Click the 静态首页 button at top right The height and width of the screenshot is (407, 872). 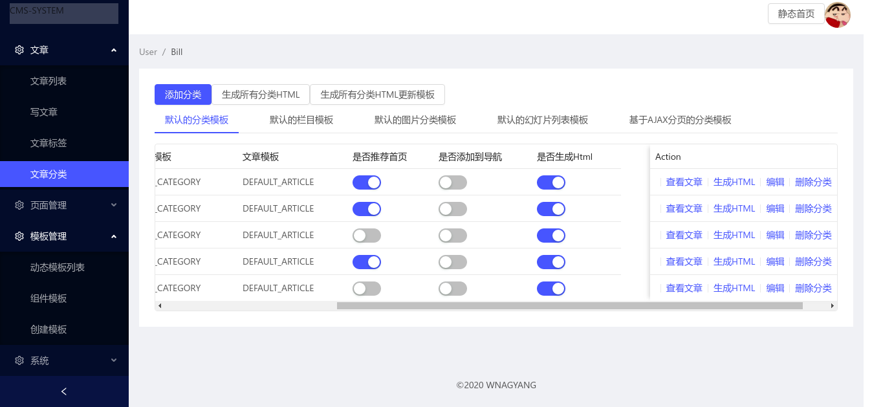tap(796, 14)
